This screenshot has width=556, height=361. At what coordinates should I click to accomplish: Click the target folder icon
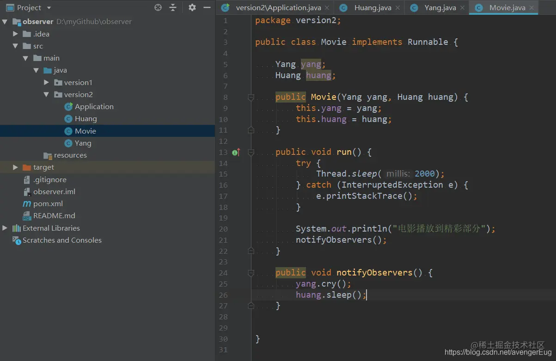click(x=27, y=167)
